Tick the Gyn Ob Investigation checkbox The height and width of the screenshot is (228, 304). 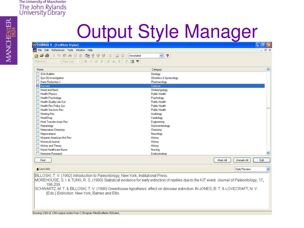38,78
